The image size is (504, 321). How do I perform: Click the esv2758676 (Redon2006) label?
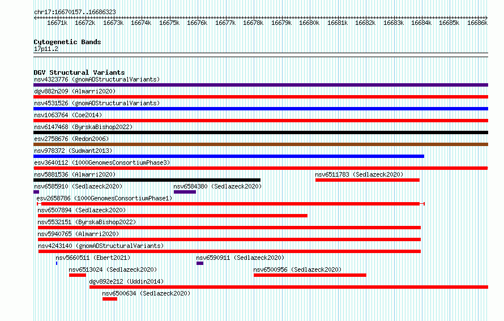pyautogui.click(x=71, y=139)
